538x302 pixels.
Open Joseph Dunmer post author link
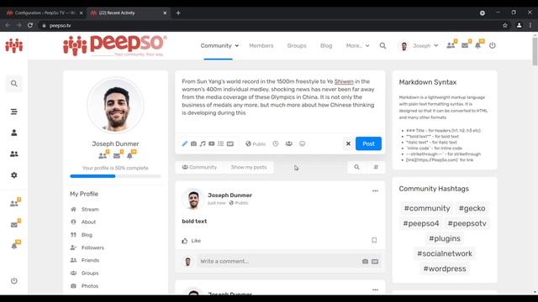(229, 195)
